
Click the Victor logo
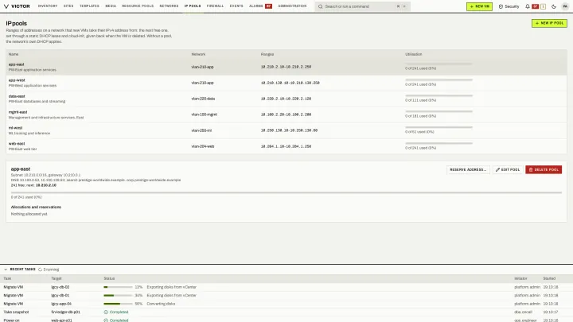(17, 6)
